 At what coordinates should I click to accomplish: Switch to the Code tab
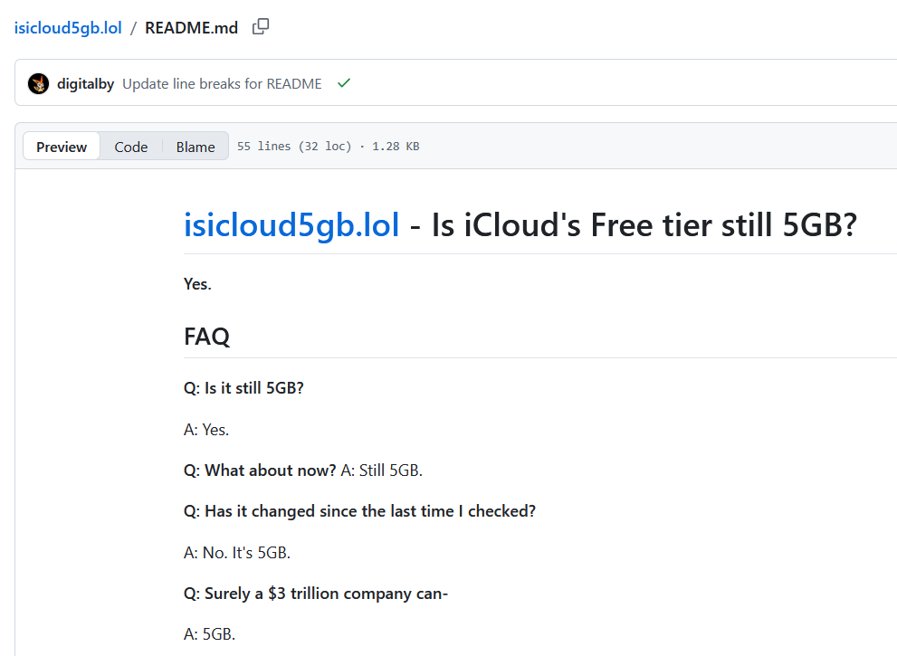tap(131, 147)
